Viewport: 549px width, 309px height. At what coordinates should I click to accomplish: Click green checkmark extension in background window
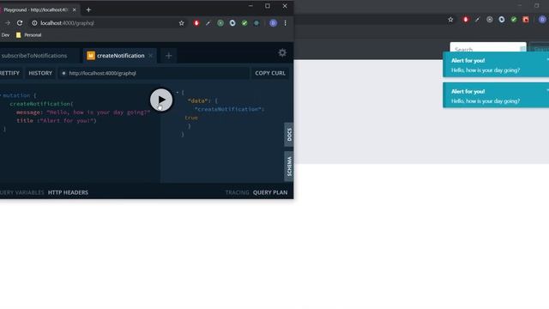click(514, 20)
